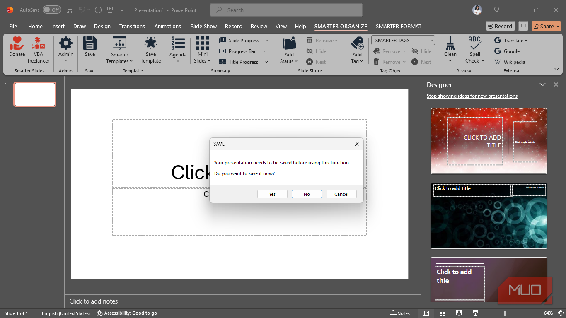Click Stop showing ideas for new presentations
The height and width of the screenshot is (318, 566).
(472, 96)
